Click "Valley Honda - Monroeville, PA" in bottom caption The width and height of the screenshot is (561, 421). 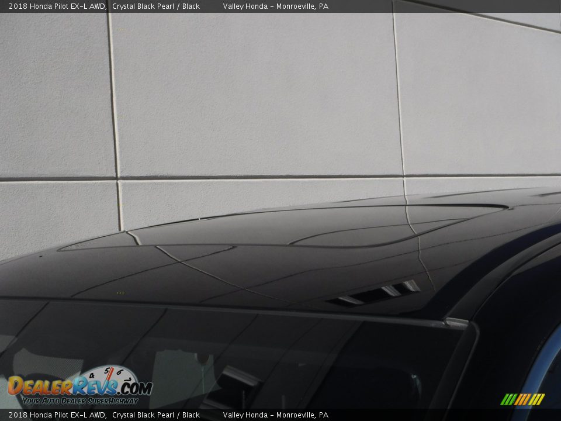pyautogui.click(x=275, y=415)
